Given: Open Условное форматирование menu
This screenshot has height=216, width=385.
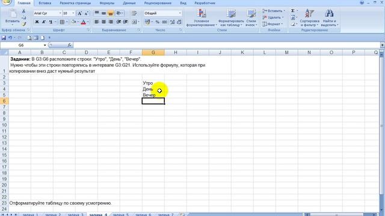Looking at the screenshot, I should 202,18.
